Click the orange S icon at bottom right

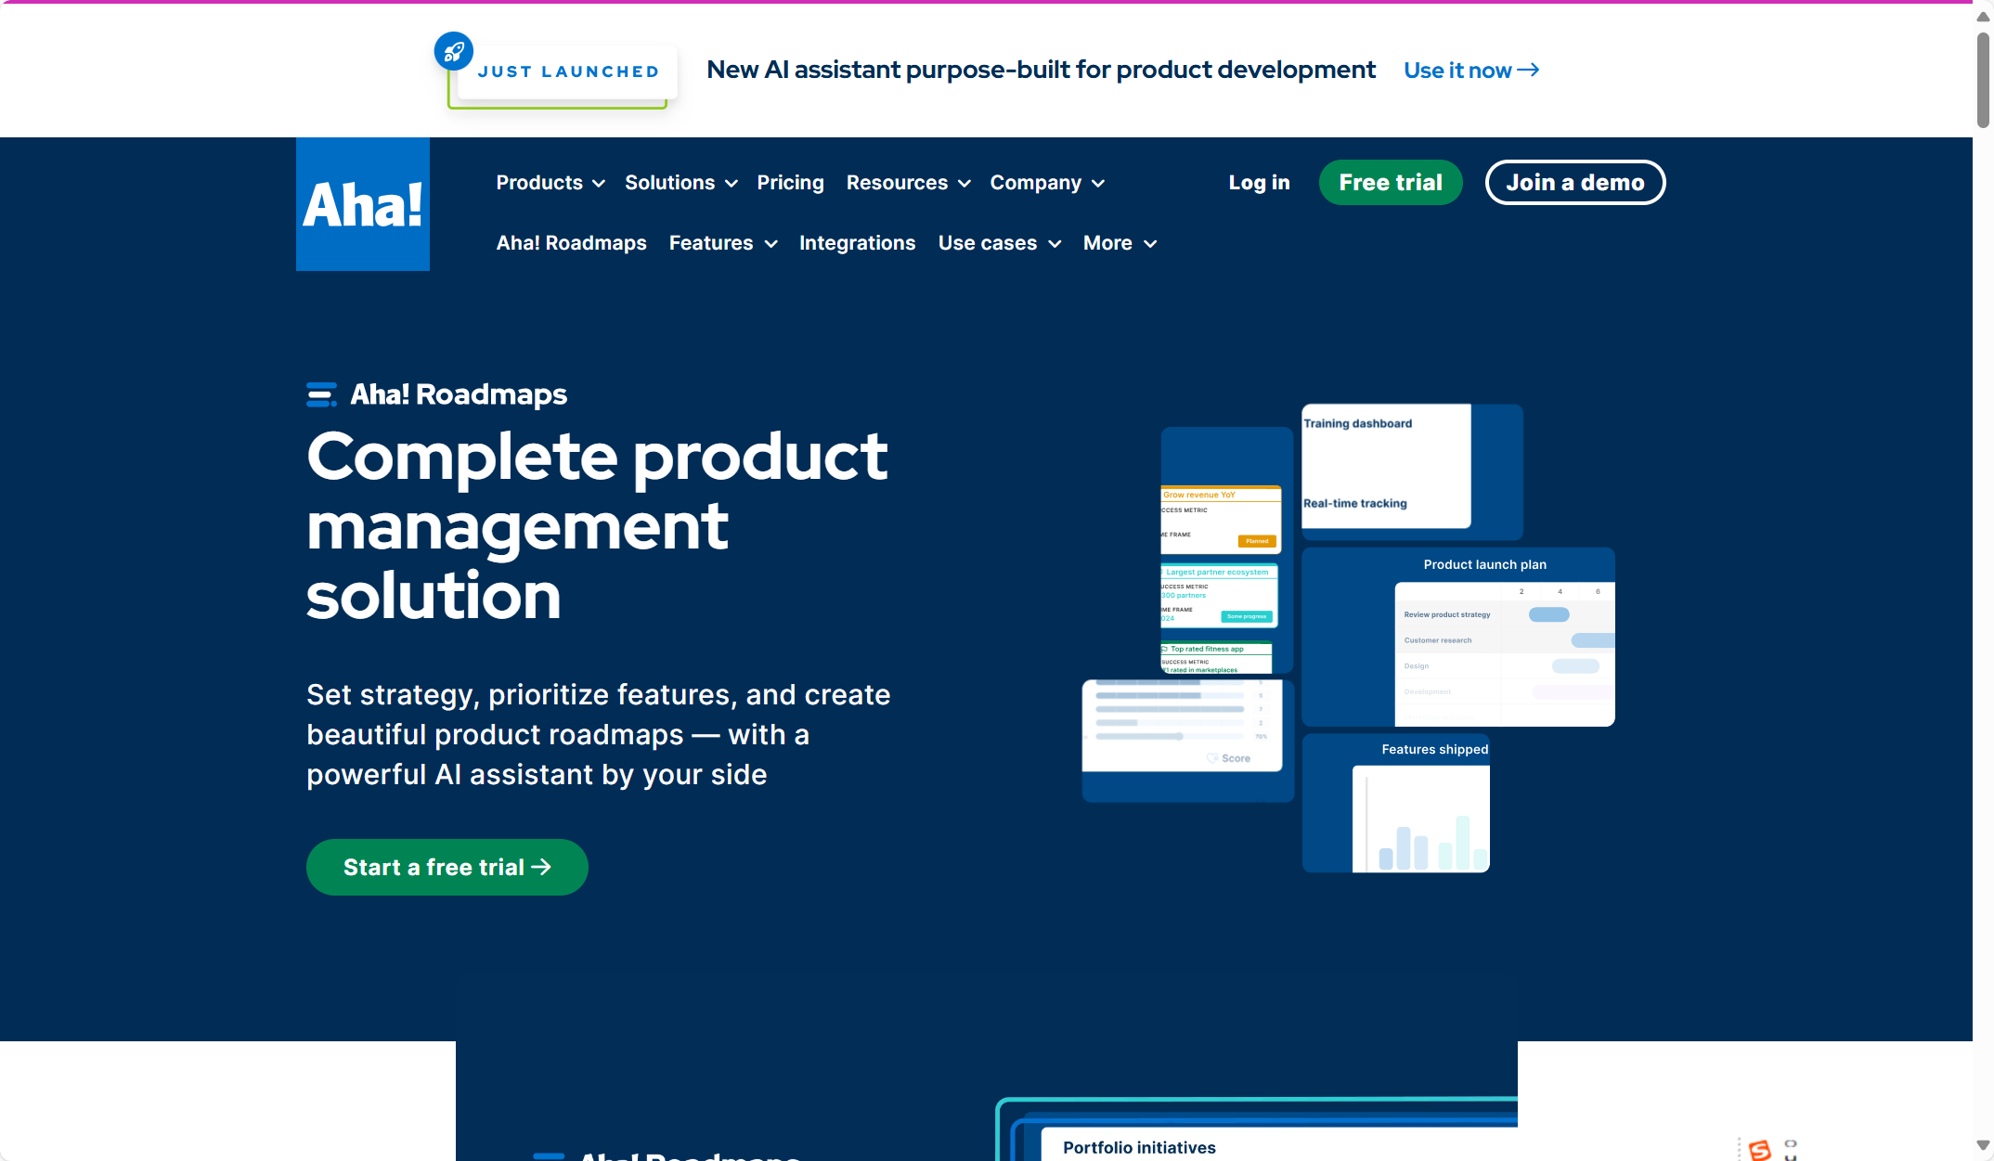click(x=1759, y=1150)
